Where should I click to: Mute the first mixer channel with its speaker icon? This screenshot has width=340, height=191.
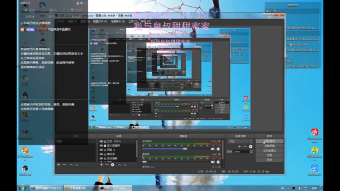(212, 149)
